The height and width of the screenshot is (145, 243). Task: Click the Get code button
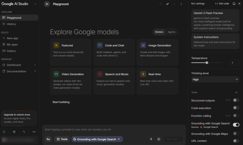[222, 4]
